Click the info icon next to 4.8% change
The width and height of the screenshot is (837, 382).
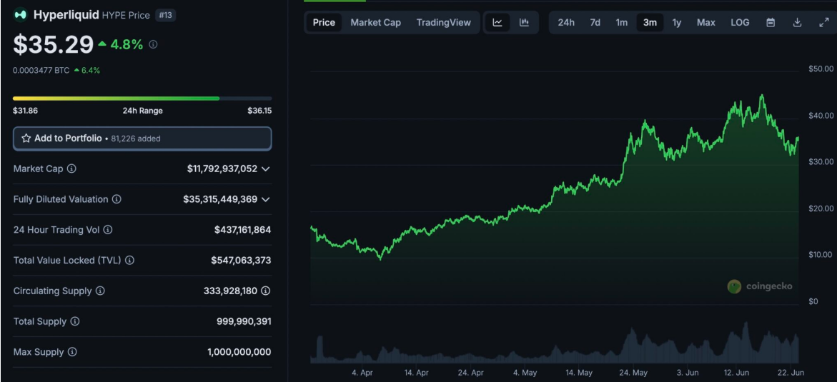coord(153,46)
